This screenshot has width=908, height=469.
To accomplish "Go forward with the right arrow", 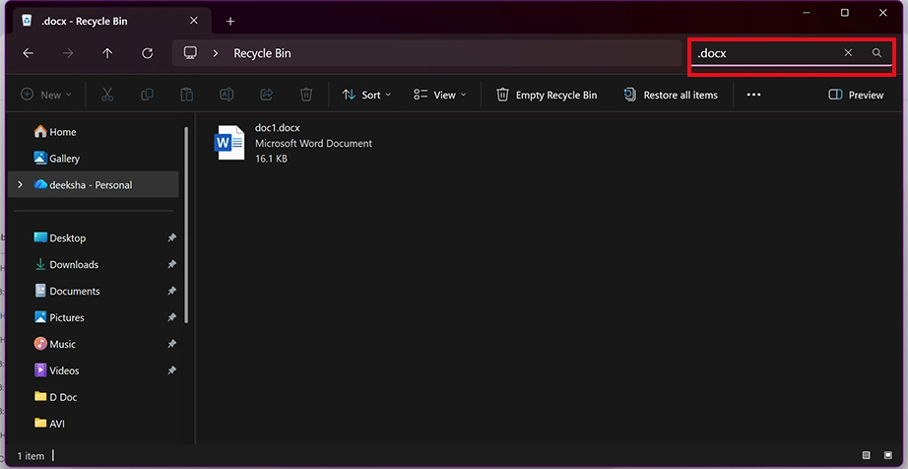I will click(68, 53).
